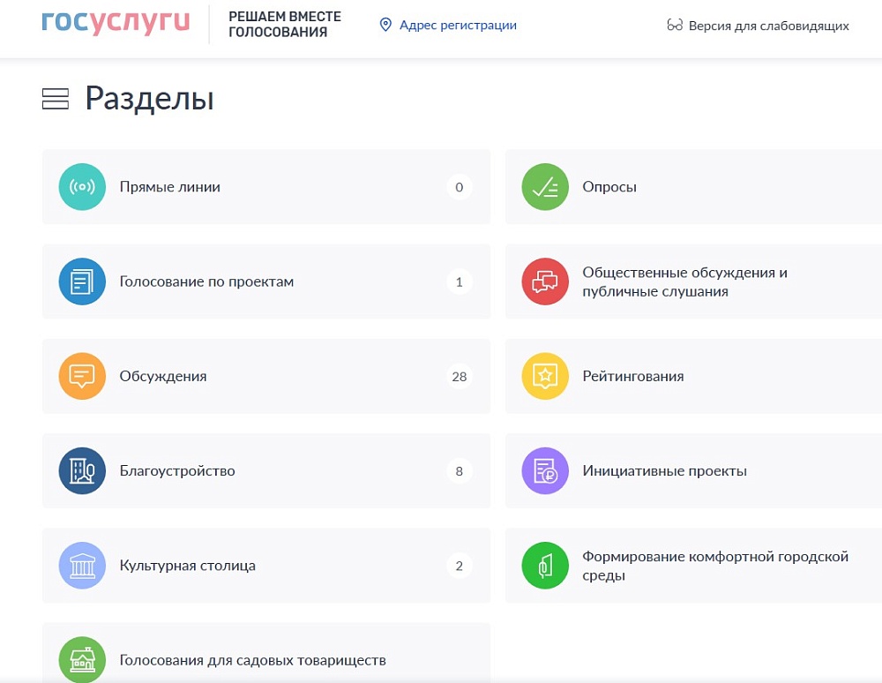
Task: Click the 8 counter badge on Благоустройство
Action: [459, 470]
